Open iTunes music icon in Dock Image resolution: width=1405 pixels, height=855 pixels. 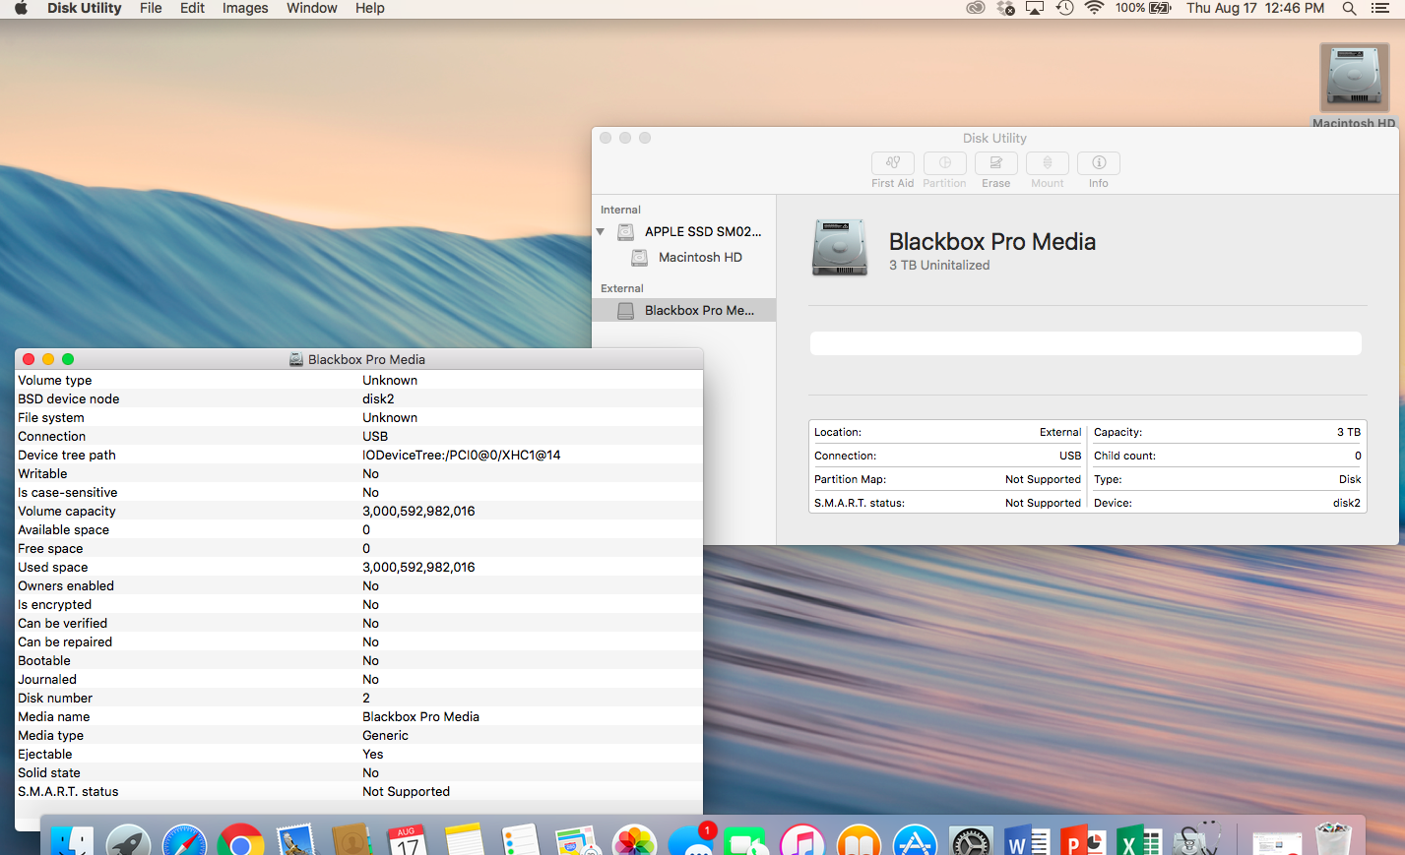[x=802, y=841]
